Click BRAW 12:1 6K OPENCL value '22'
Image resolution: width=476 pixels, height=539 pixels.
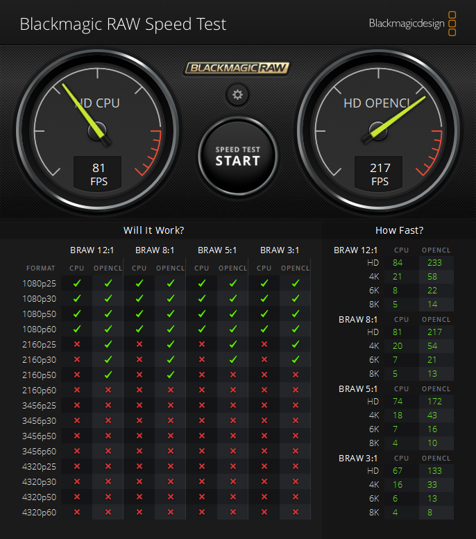pos(432,291)
